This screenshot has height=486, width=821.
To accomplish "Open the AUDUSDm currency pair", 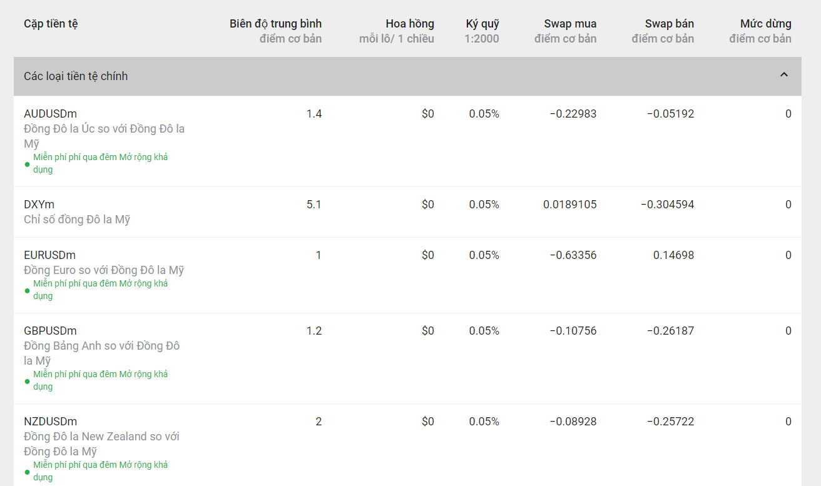I will pos(50,114).
